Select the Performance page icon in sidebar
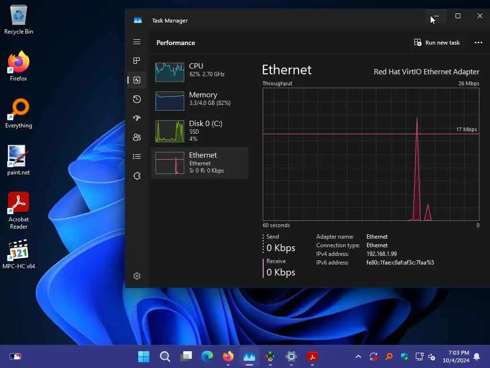 pos(137,80)
